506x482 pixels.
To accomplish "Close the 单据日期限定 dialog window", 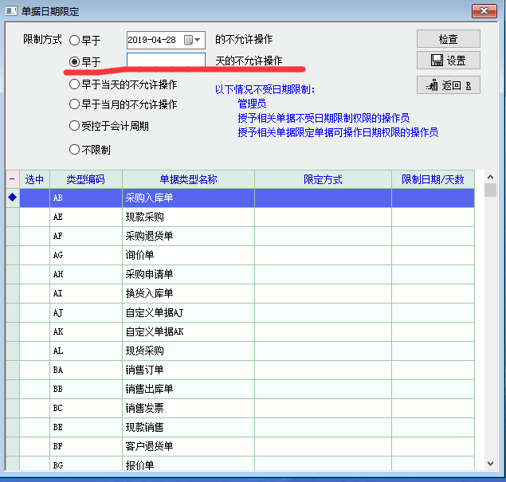I will tap(483, 10).
